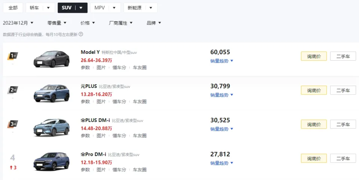
Task: Open the 新能源 dropdown arrow
Action: click(x=151, y=8)
